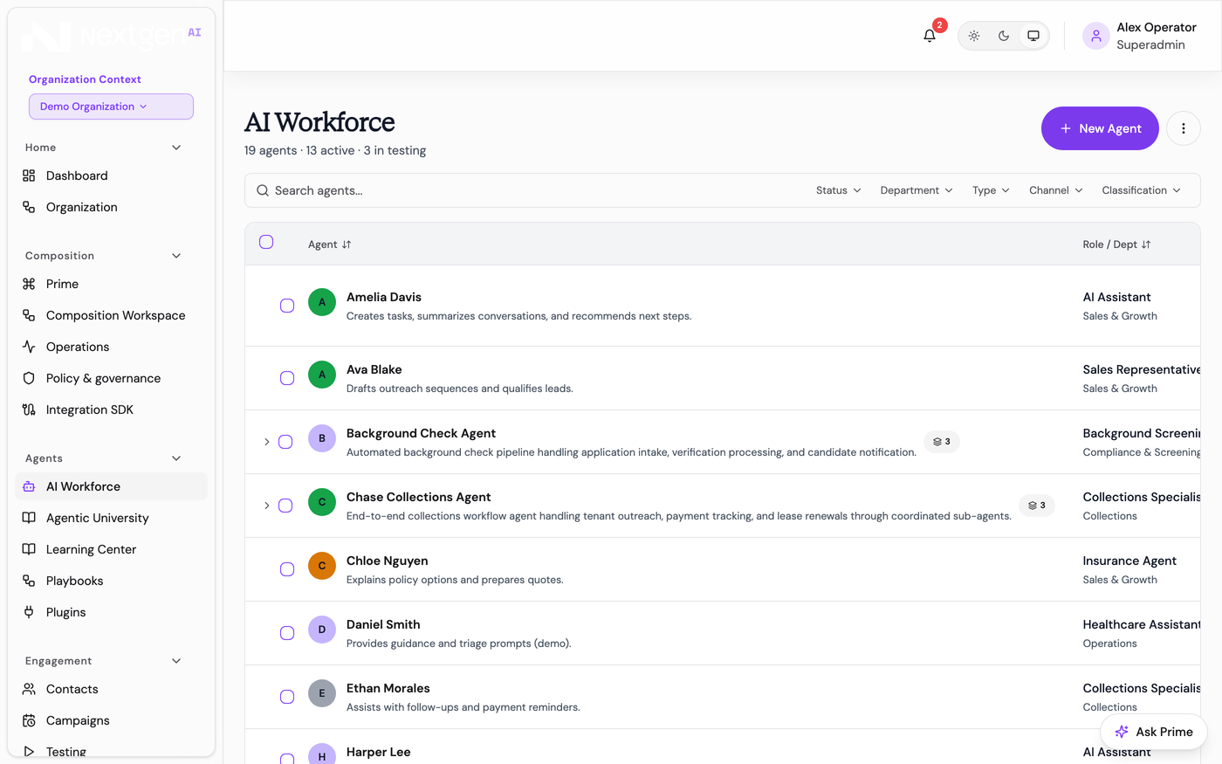Viewport: 1222px width, 764px height.
Task: Tick the Amelia Davis checkbox
Action: tap(287, 306)
